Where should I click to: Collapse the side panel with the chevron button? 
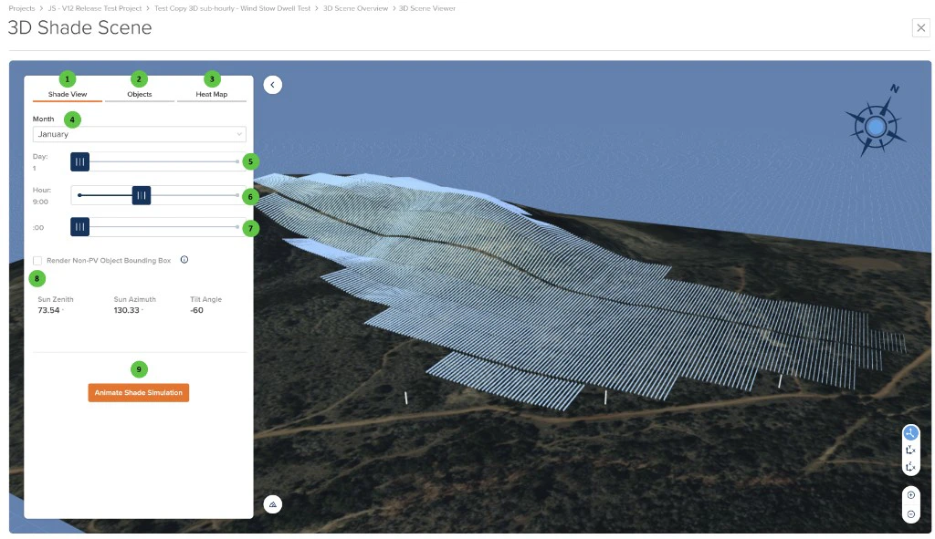tap(272, 85)
